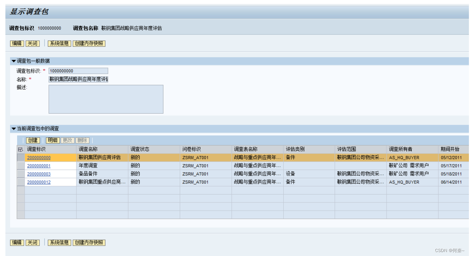Viewport: 470px width, 256px height.
Task: Click the 调查表名称 column header
Action: click(x=258, y=149)
